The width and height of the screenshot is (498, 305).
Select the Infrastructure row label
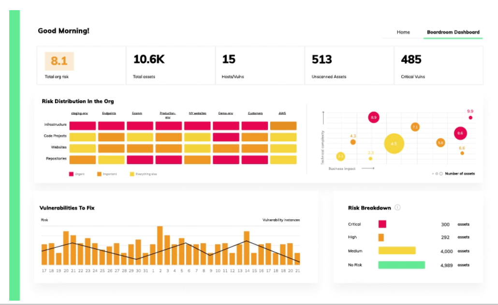tap(56, 124)
